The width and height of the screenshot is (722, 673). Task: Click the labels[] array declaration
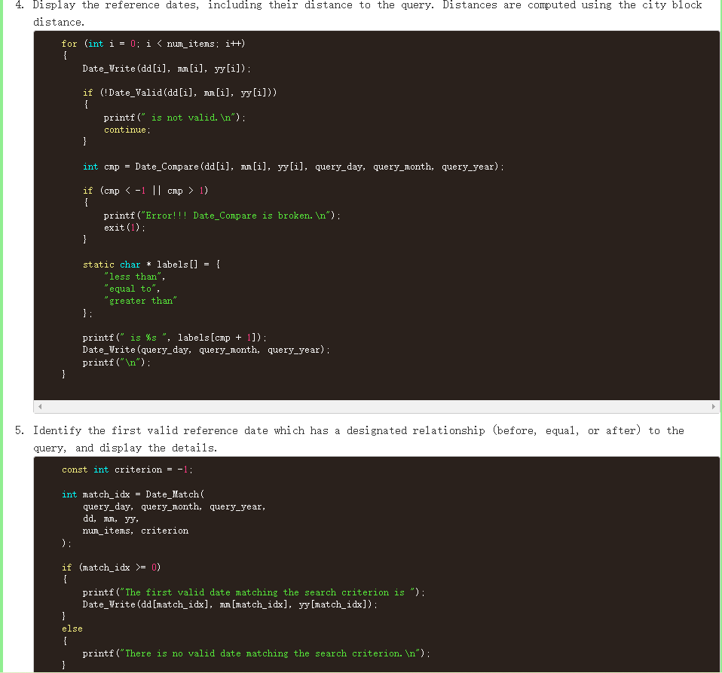click(151, 264)
